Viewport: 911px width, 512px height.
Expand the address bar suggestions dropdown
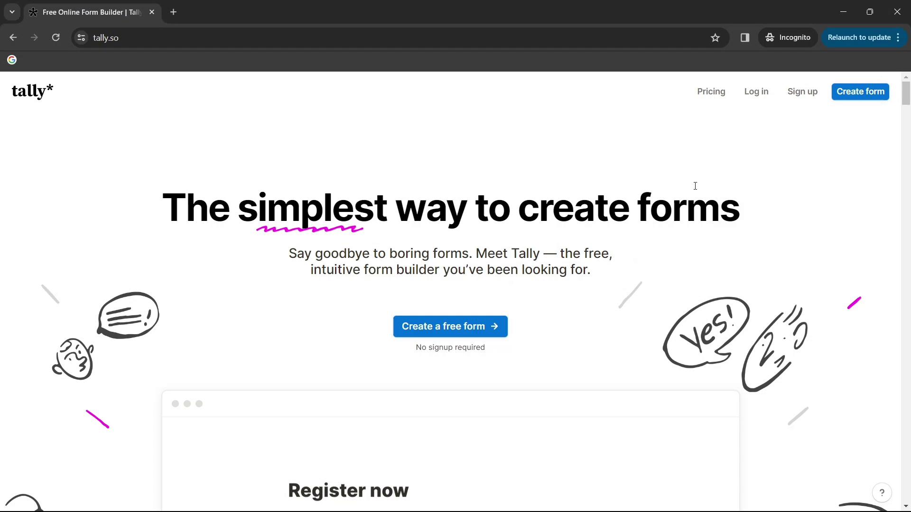pos(11,11)
